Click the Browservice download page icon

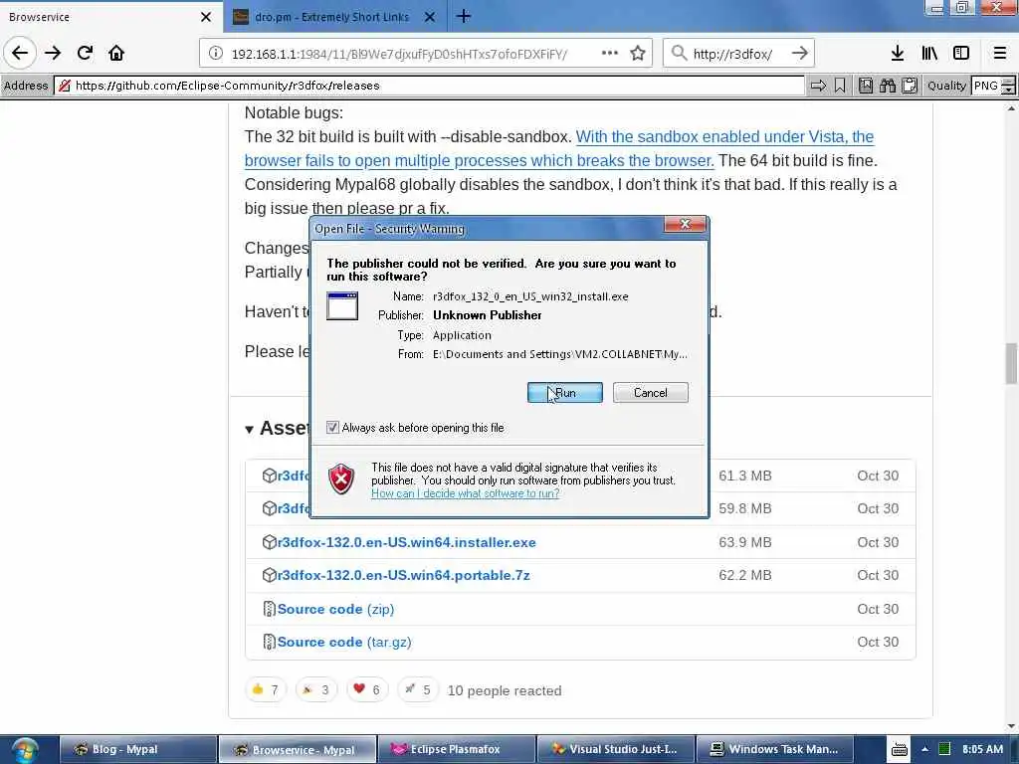[x=866, y=86]
